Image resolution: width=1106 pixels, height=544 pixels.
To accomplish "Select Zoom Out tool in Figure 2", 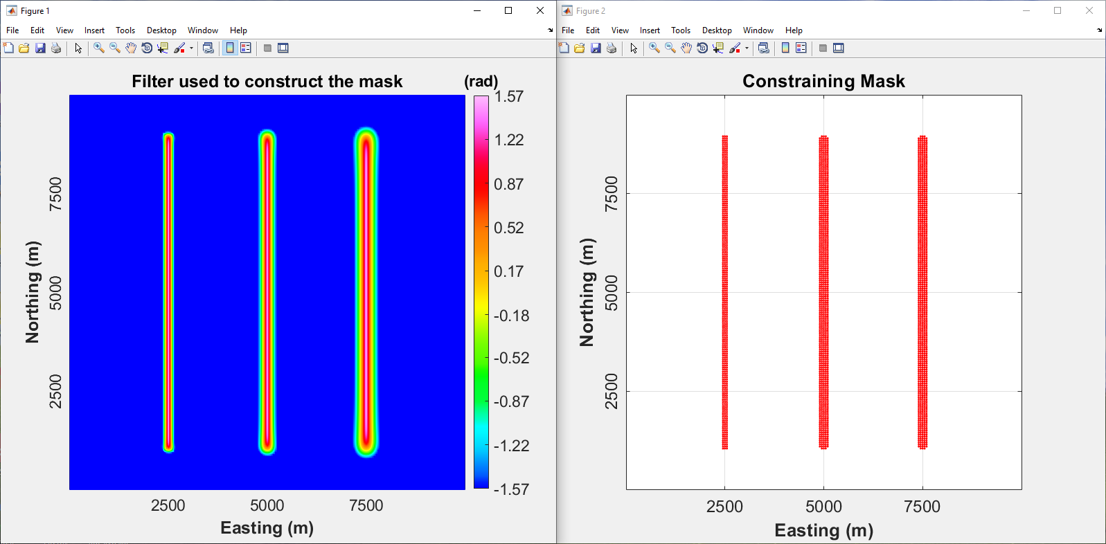I will (670, 48).
